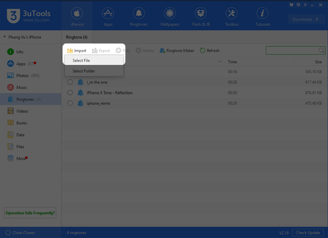Open Ringtones in the top navigation

(x=139, y=16)
